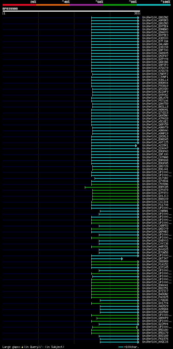
Task: Select hit label UniRef100_P40925
Action: tap(155, 297)
